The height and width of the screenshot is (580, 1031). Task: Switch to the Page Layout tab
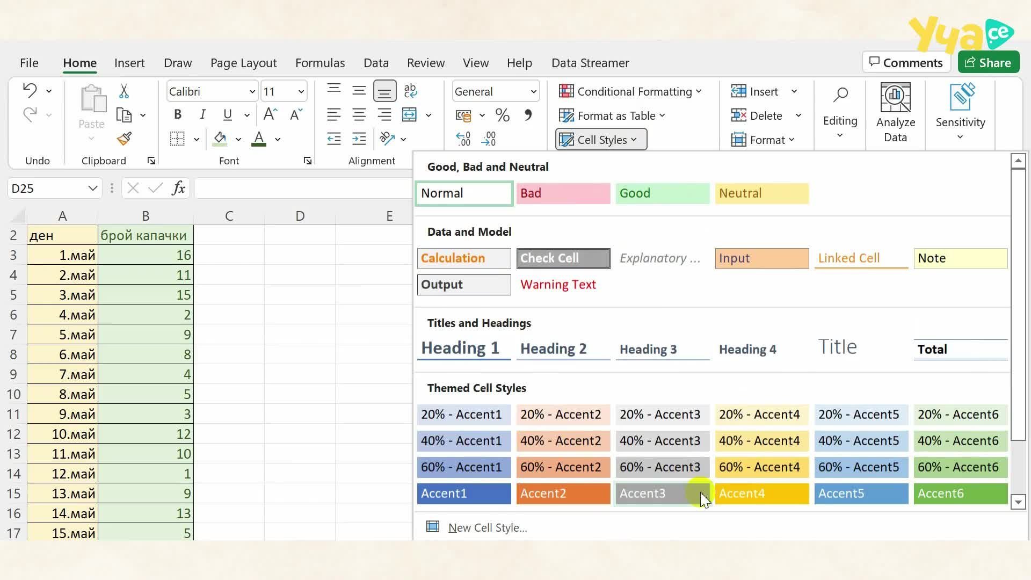pyautogui.click(x=243, y=63)
